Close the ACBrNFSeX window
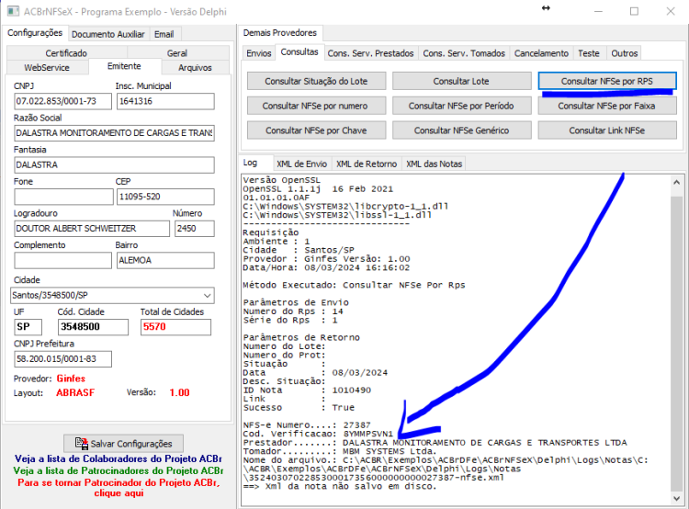Screen dimensions: 689x509 671,11
